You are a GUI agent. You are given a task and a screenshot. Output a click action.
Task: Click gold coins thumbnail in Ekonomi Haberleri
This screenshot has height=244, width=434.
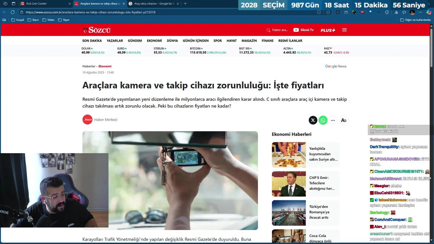tap(289, 155)
